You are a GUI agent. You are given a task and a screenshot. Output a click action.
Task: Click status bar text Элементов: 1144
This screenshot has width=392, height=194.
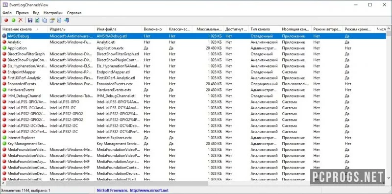point(26,191)
